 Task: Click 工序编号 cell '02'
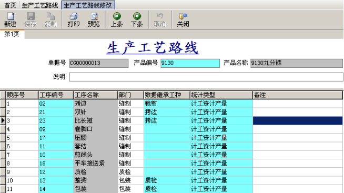56,104
